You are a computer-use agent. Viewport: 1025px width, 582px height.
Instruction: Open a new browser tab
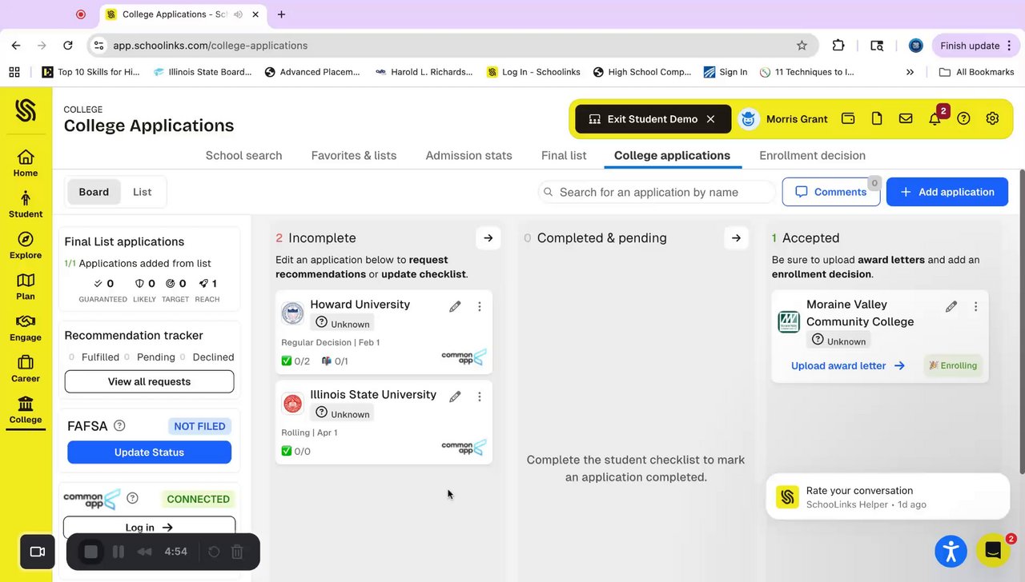coord(281,14)
